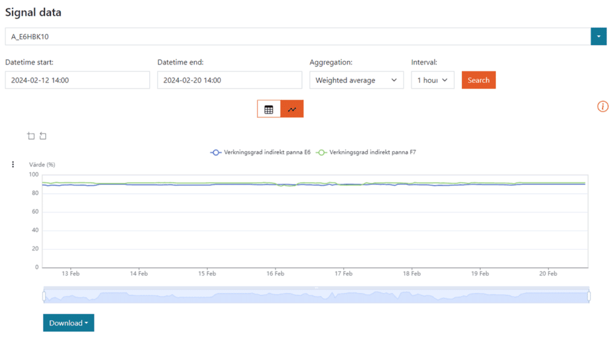Image resolution: width=616 pixels, height=338 pixels.
Task: Open the Aggregation dropdown
Action: tap(356, 80)
